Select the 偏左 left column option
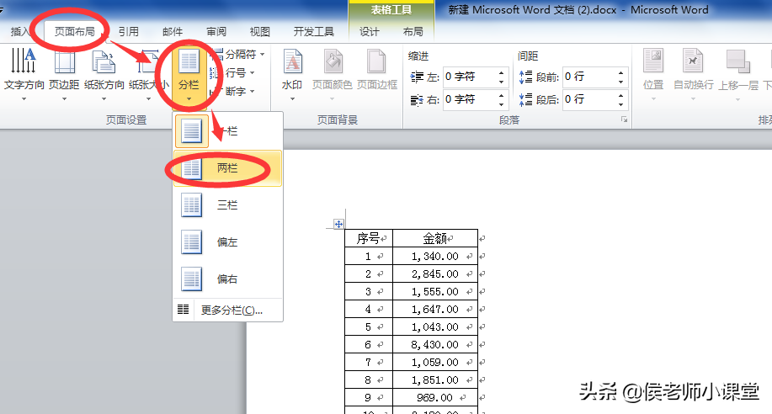Viewport: 772px width, 414px height. [x=228, y=242]
